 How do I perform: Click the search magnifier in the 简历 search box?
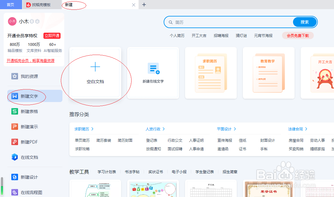click(171, 22)
